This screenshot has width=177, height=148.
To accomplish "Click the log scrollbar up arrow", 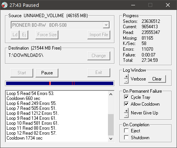I will pos(111,94).
